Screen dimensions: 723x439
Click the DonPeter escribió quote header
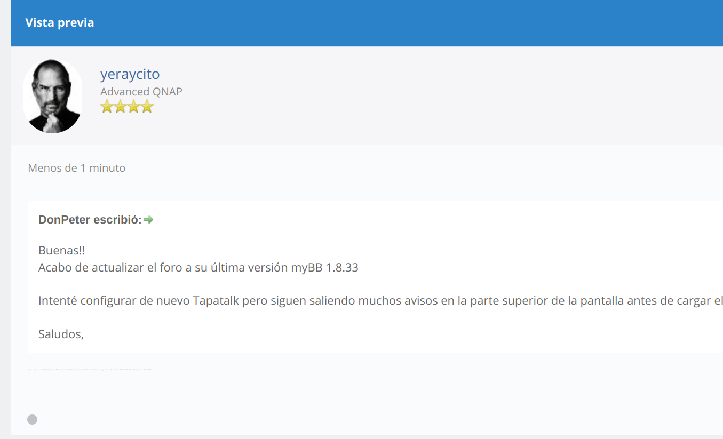tap(90, 220)
